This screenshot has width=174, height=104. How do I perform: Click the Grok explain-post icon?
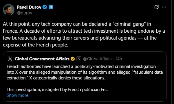click(156, 7)
